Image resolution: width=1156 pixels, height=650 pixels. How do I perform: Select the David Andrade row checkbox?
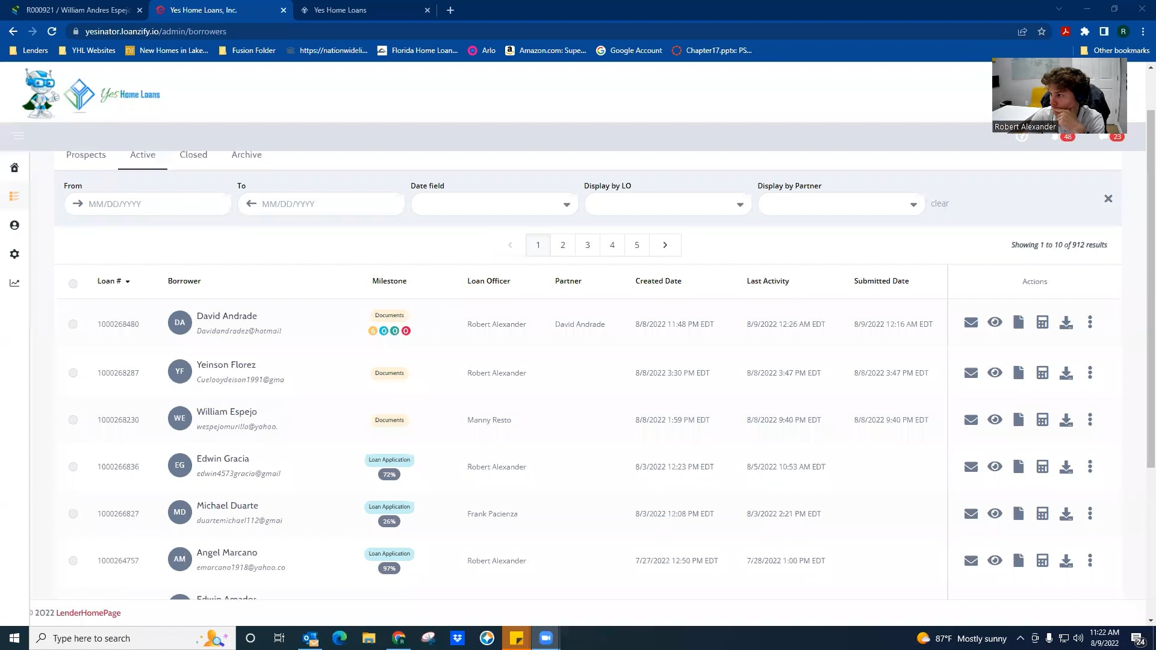pos(73,324)
